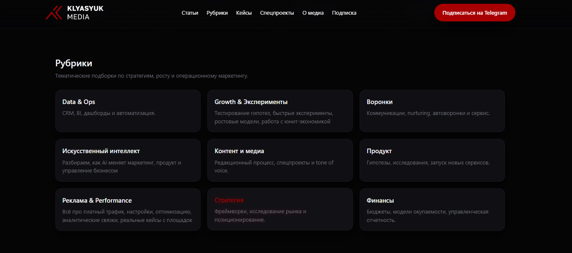Open the Статьи menu item
The width and height of the screenshot is (572, 253).
click(190, 13)
